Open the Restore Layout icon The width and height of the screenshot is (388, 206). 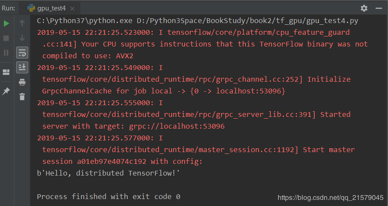pyautogui.click(x=6, y=72)
